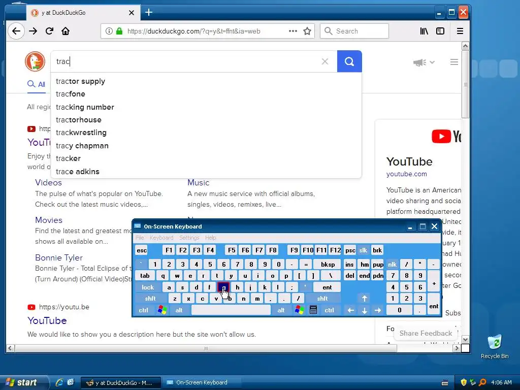520x390 pixels.
Task: Open Firefox home page icon
Action: pyautogui.click(x=66, y=31)
